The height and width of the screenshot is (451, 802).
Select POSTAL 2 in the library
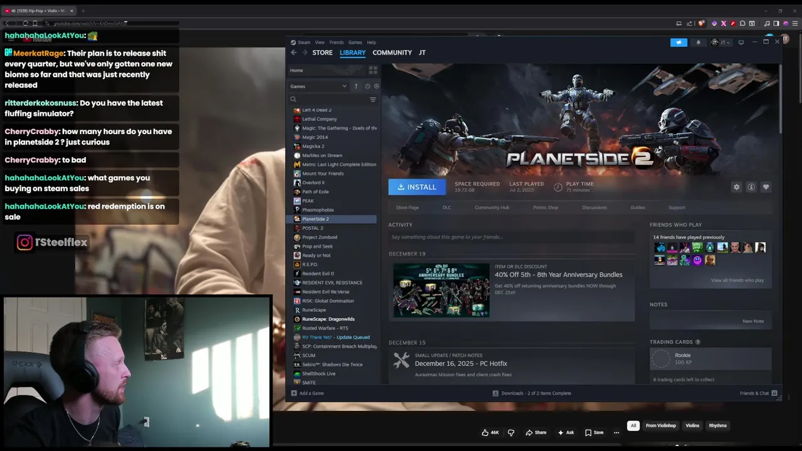pyautogui.click(x=313, y=228)
